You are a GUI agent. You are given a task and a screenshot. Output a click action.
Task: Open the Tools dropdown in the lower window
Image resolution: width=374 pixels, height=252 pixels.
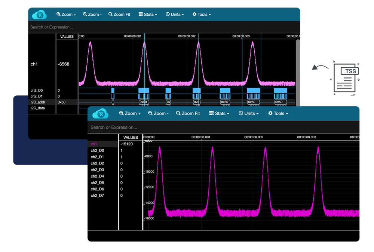click(278, 113)
